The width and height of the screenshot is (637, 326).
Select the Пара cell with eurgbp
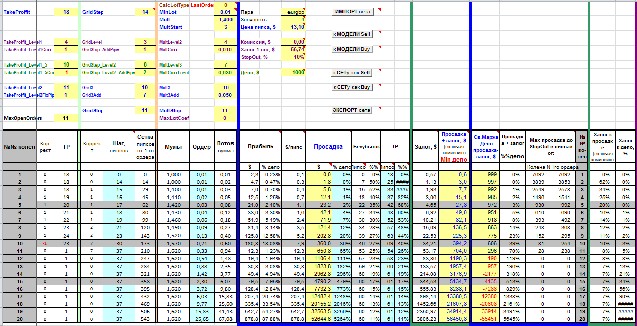click(x=293, y=12)
